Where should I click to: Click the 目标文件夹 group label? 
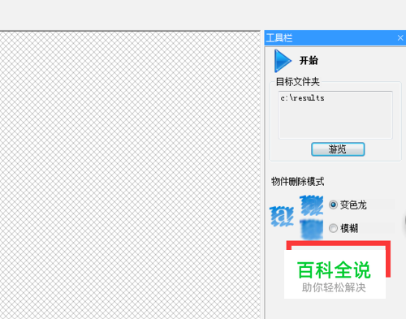pyautogui.click(x=298, y=82)
